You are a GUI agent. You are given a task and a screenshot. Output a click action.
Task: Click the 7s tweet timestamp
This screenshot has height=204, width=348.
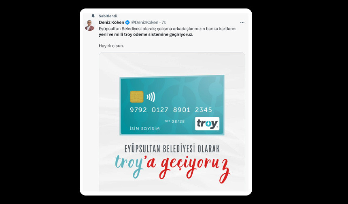tap(163, 22)
